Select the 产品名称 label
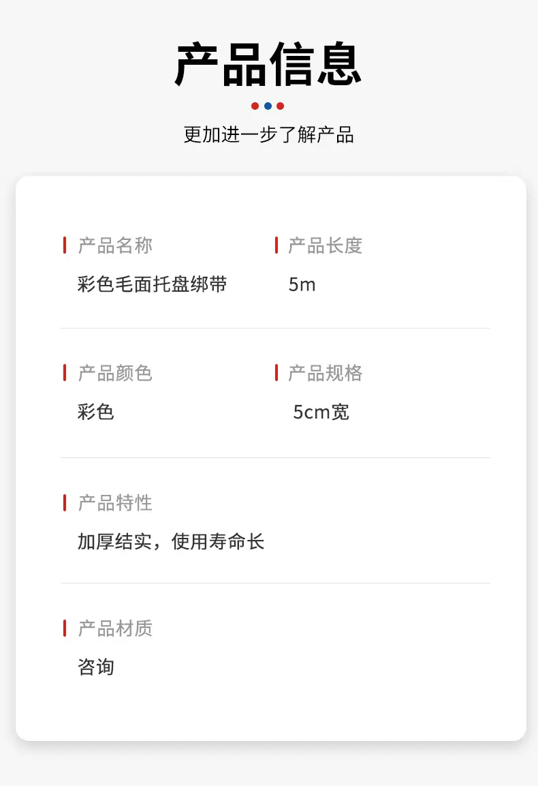Image resolution: width=538 pixels, height=786 pixels. point(115,245)
